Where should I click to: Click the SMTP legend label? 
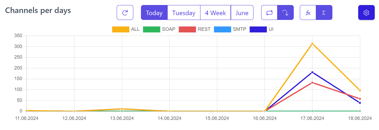tap(240, 29)
